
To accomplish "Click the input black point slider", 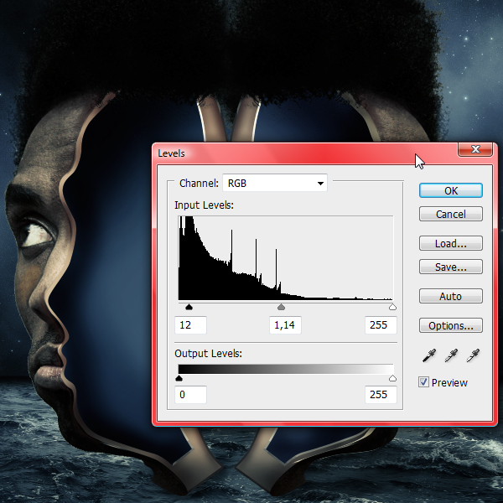I will [189, 308].
